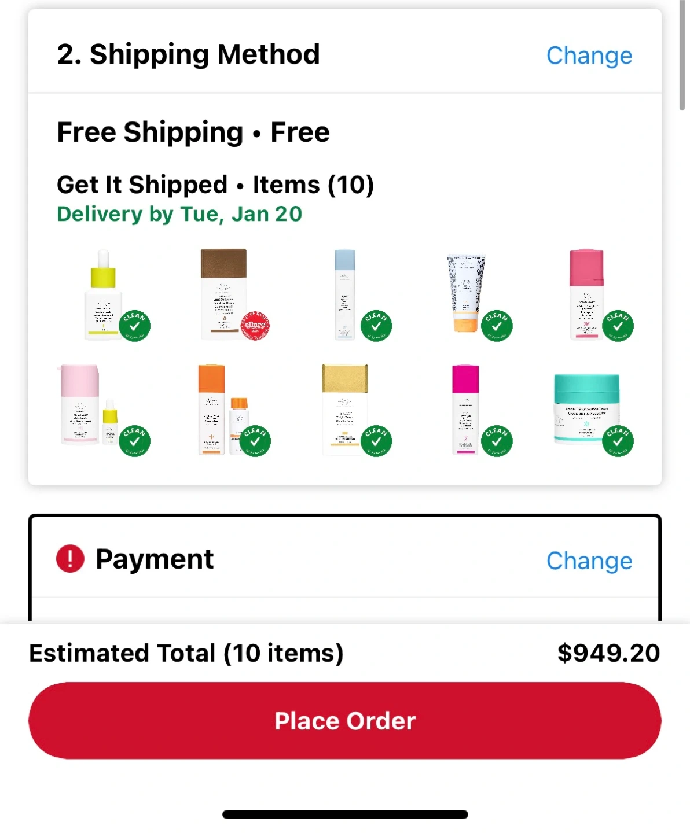Click the red Allure Best of Beauty badge

(255, 326)
